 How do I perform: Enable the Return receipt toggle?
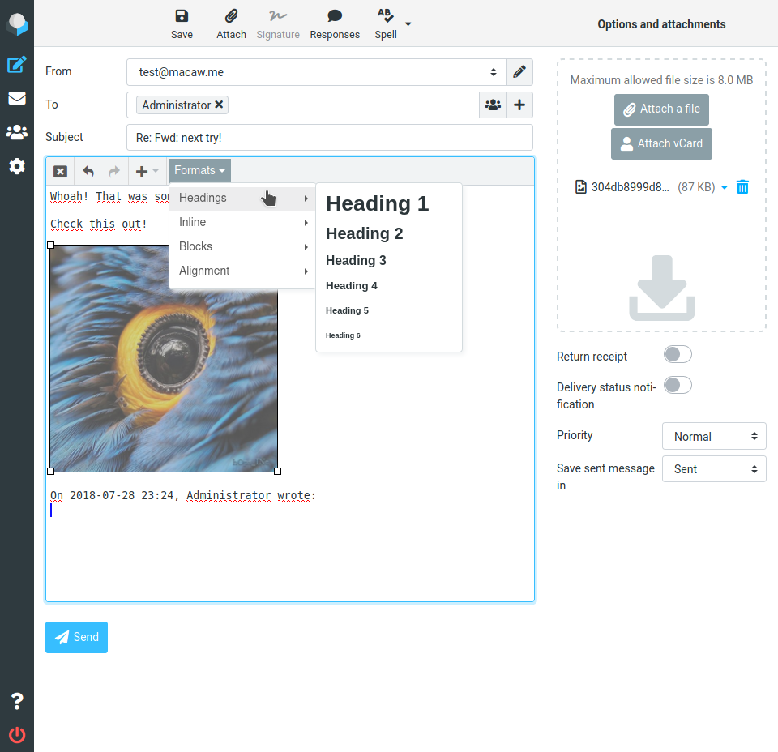click(x=678, y=354)
